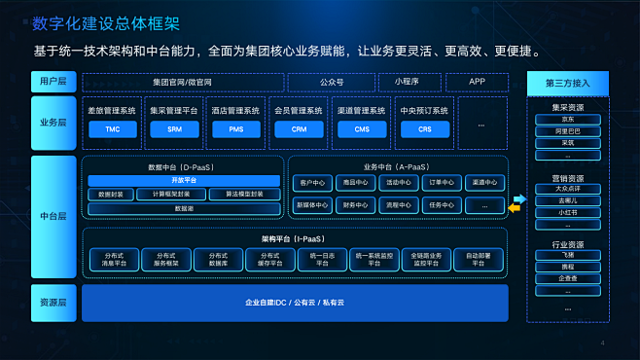Select the 中央预订系统 label
640x360 pixels.
[x=424, y=111]
